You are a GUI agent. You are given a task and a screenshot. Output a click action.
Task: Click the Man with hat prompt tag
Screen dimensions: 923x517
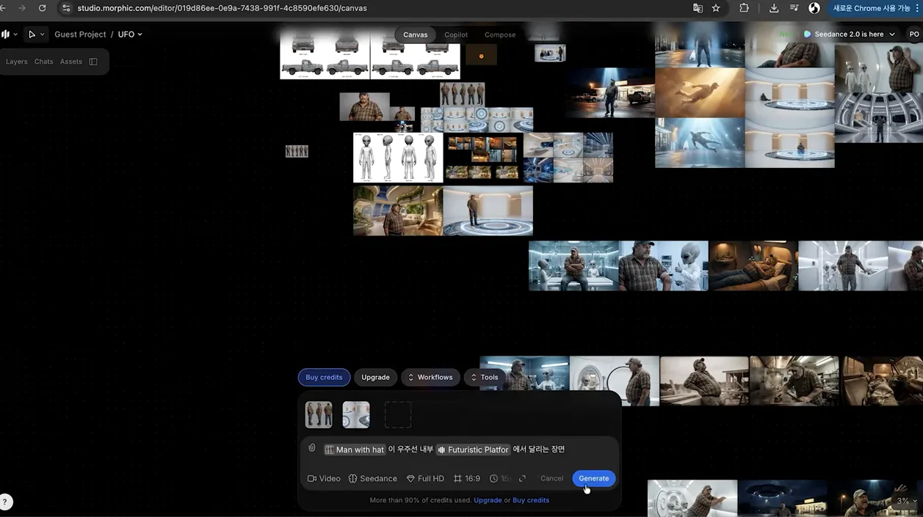point(355,450)
